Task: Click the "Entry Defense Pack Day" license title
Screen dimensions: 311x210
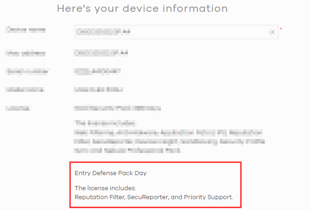Action: point(110,173)
